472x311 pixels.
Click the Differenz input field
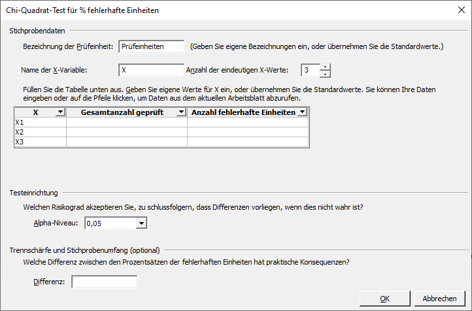[105, 282]
